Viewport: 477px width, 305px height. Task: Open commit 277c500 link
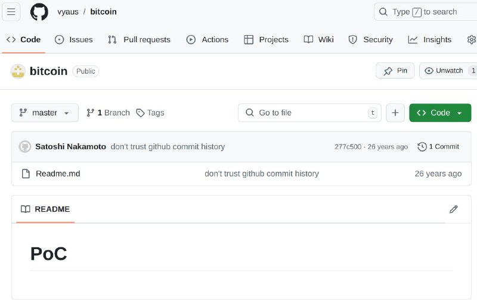pyautogui.click(x=348, y=147)
